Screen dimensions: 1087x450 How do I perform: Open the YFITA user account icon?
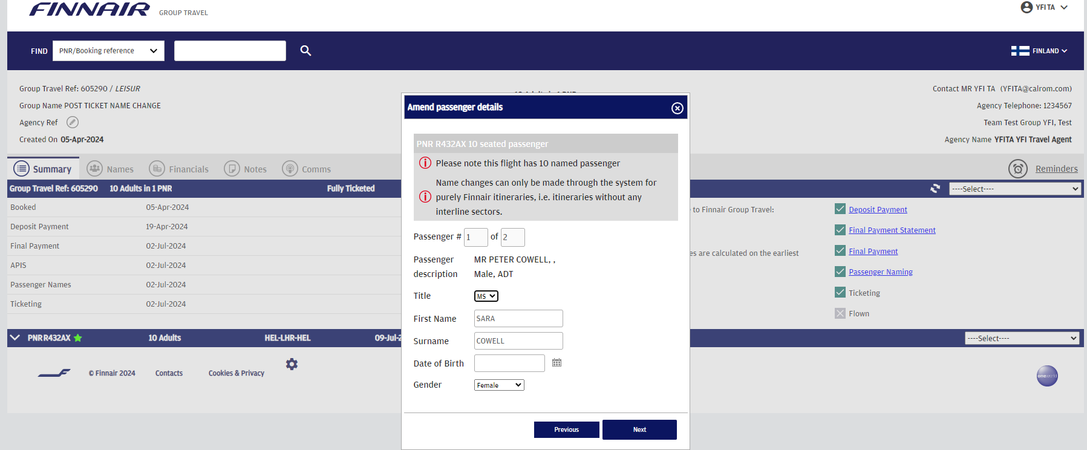[1027, 7]
